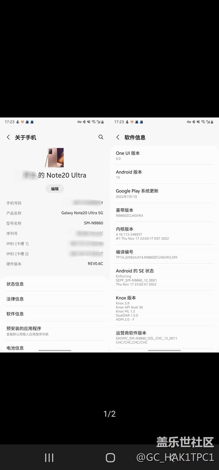Open the 软件信息 entry
This screenshot has width=219, height=470.
pyautogui.click(x=55, y=314)
